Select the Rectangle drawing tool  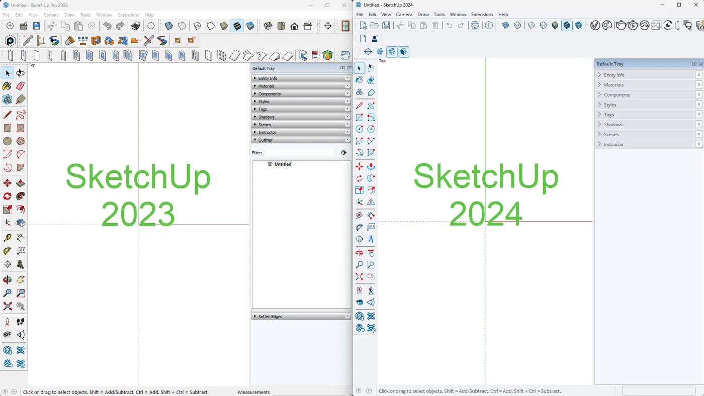tap(7, 128)
